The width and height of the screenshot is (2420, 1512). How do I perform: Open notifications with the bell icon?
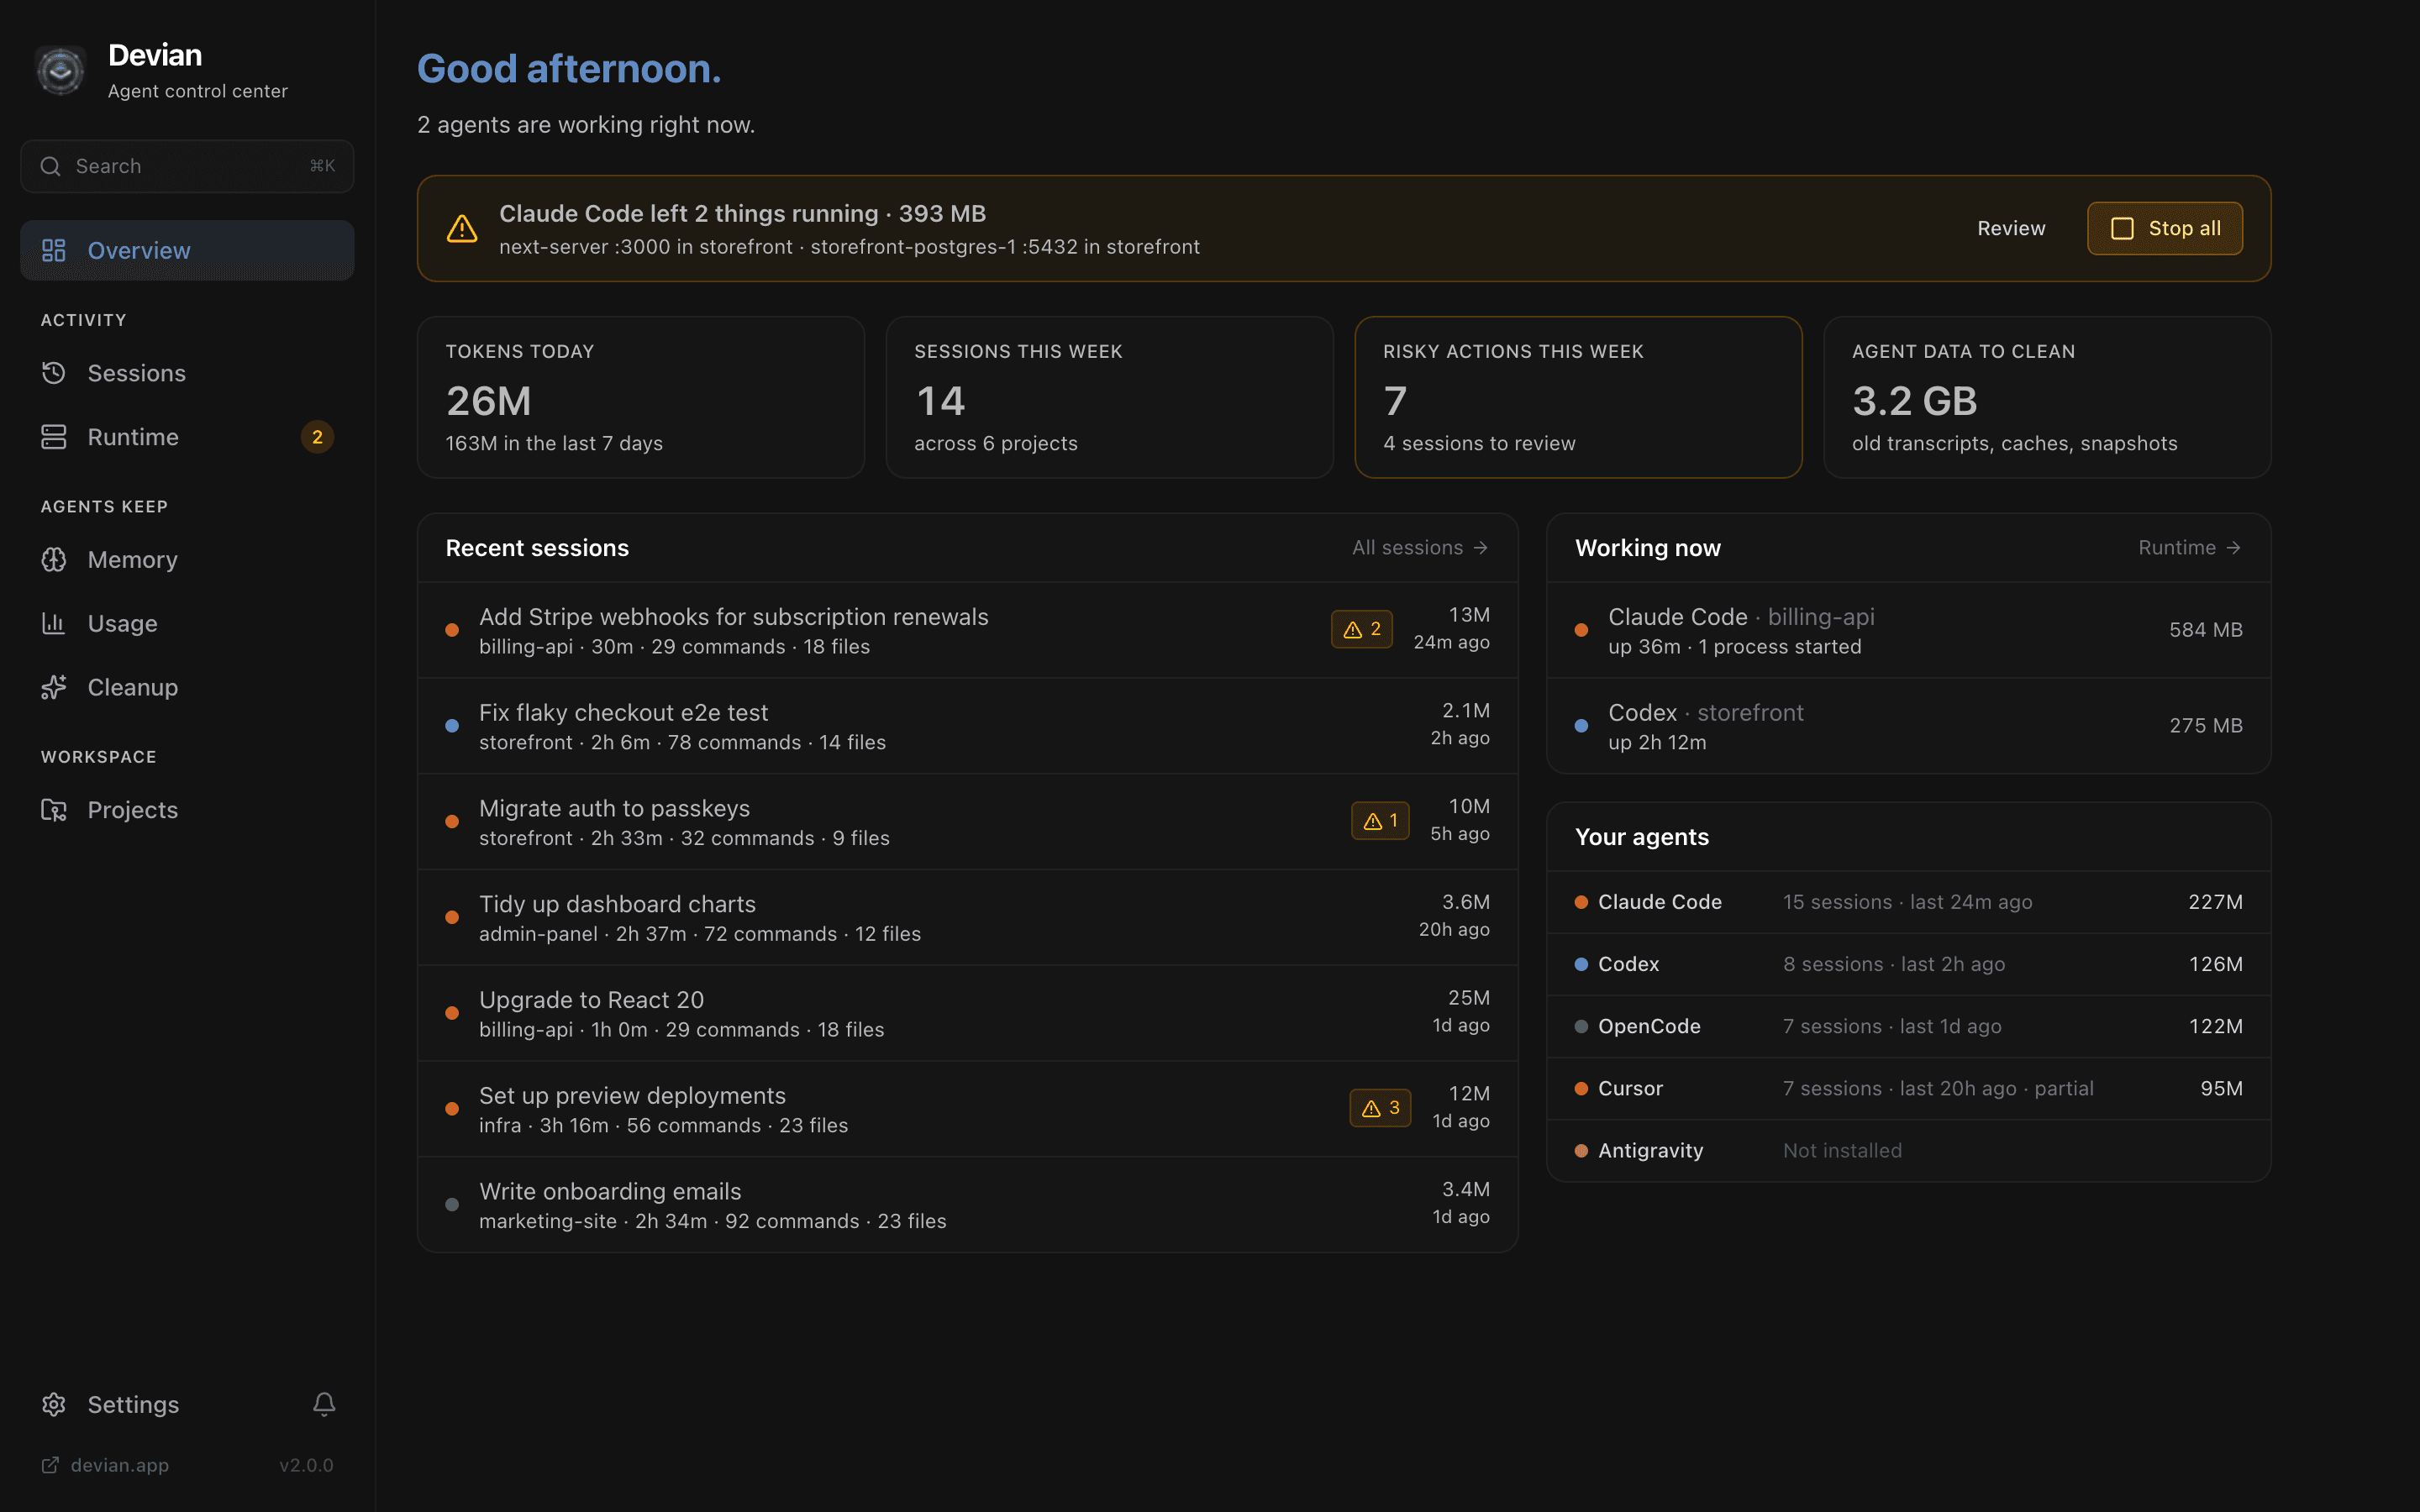point(324,1404)
